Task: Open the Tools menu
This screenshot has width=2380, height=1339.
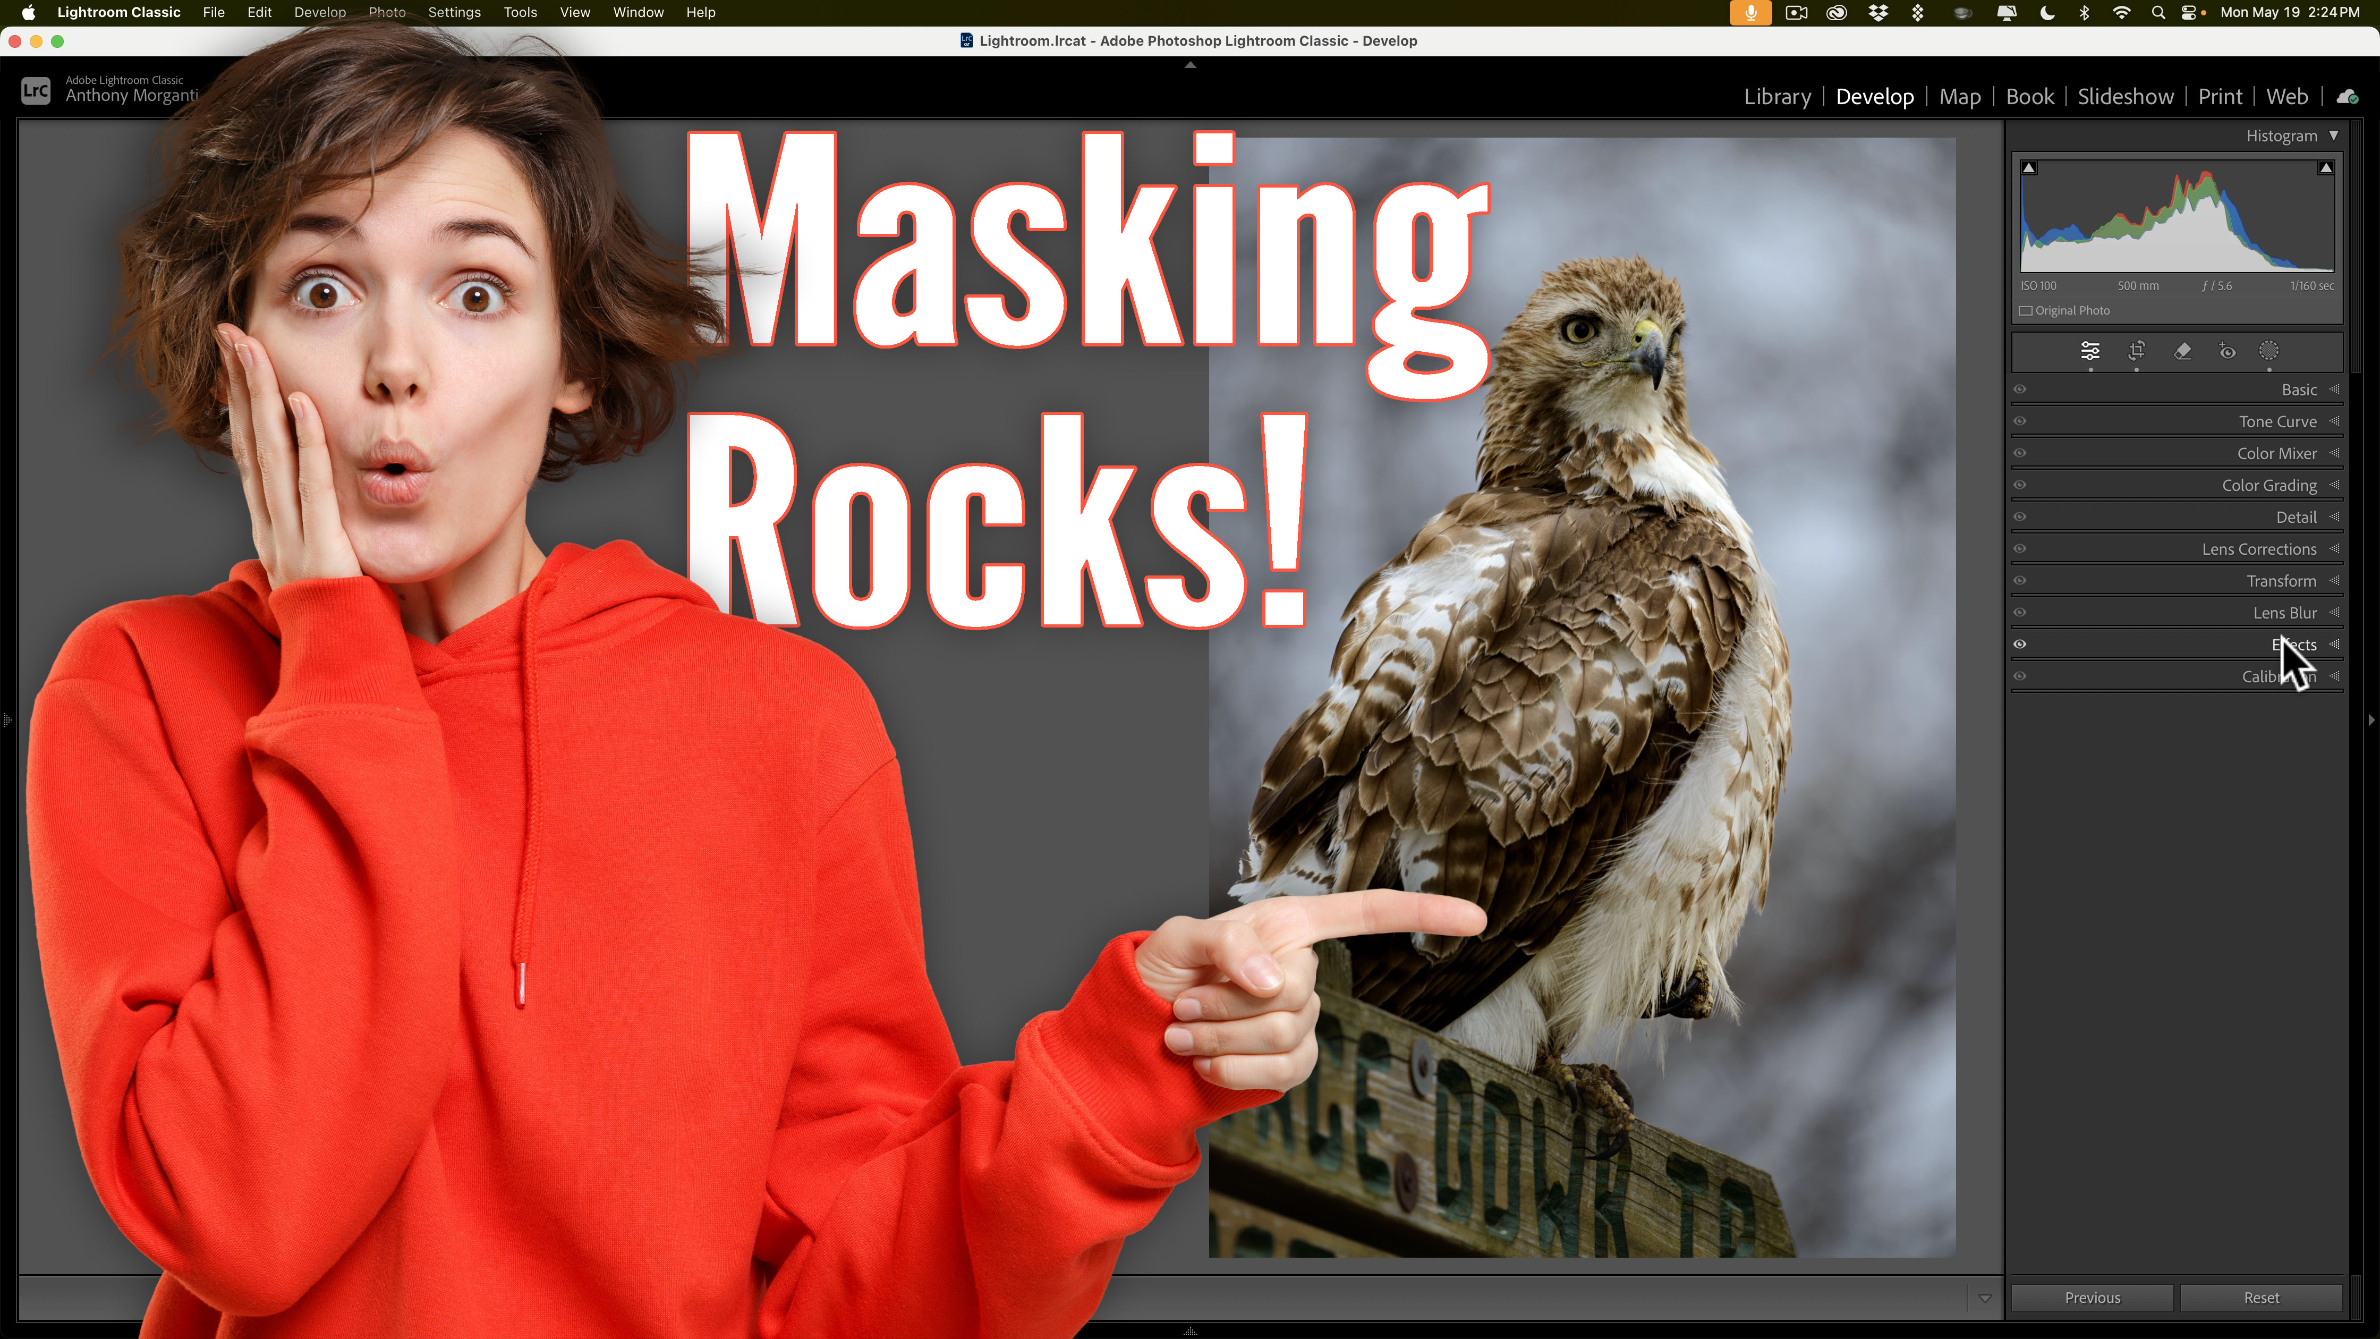Action: tap(520, 13)
